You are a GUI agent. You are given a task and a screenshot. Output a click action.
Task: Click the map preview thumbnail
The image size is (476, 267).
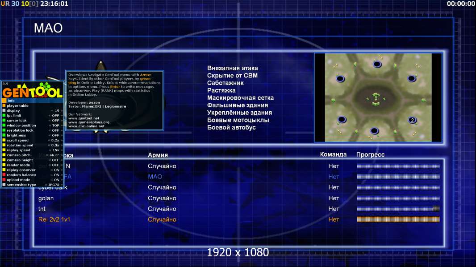click(378, 97)
